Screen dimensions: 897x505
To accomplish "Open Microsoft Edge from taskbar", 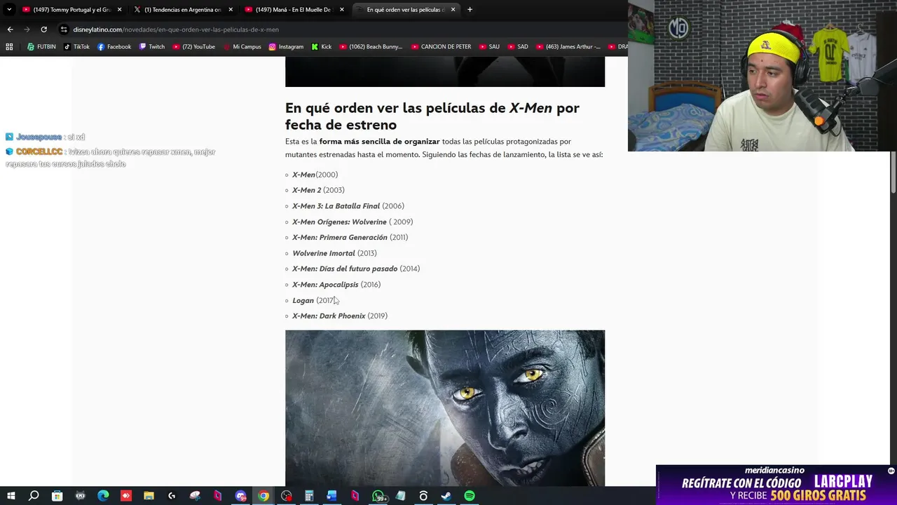I will click(x=103, y=496).
